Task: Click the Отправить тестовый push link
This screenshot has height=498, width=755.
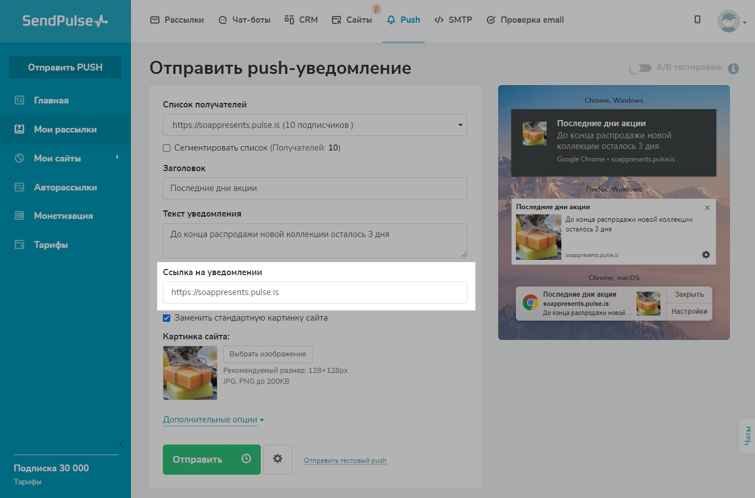Action: point(345,460)
